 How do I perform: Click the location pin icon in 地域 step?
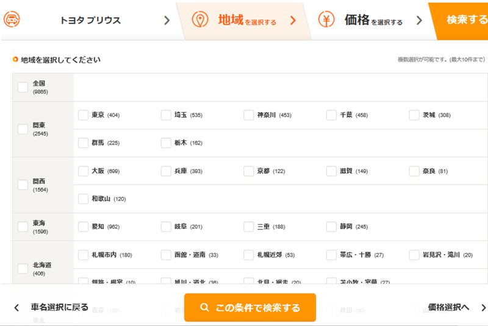click(200, 19)
